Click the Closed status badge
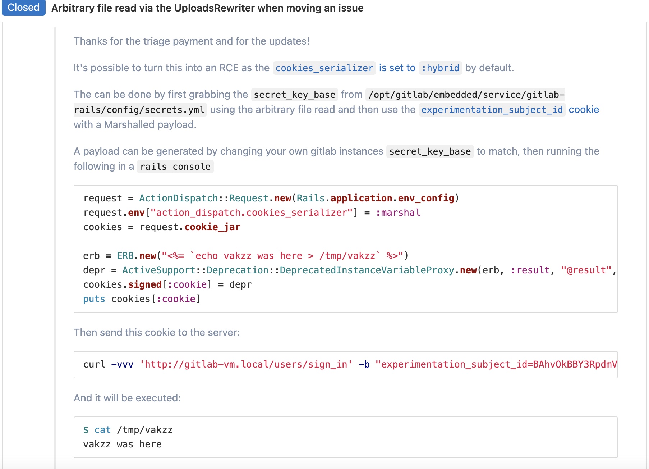The image size is (649, 469). [23, 8]
